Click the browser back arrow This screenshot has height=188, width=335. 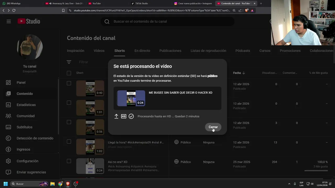pyautogui.click(x=3, y=10)
